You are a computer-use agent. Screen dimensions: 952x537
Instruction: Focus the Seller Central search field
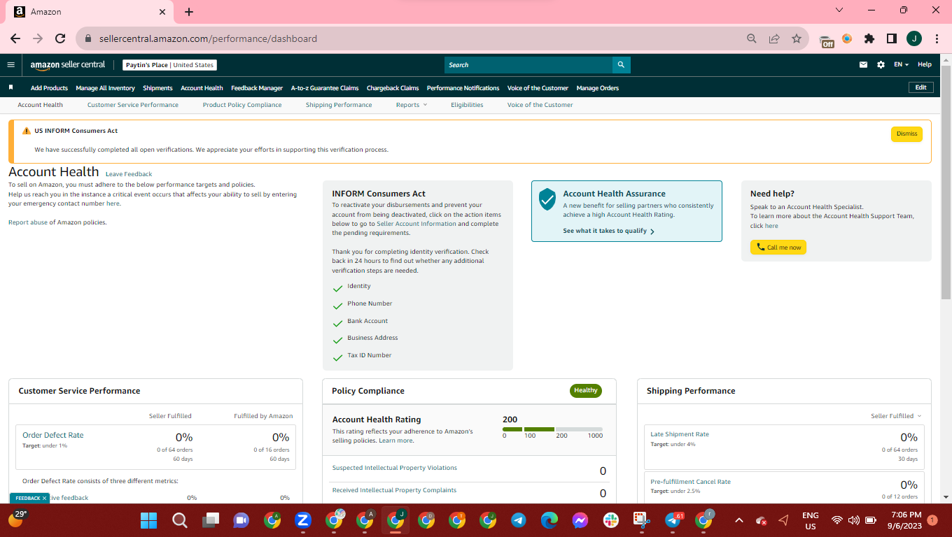coord(528,65)
